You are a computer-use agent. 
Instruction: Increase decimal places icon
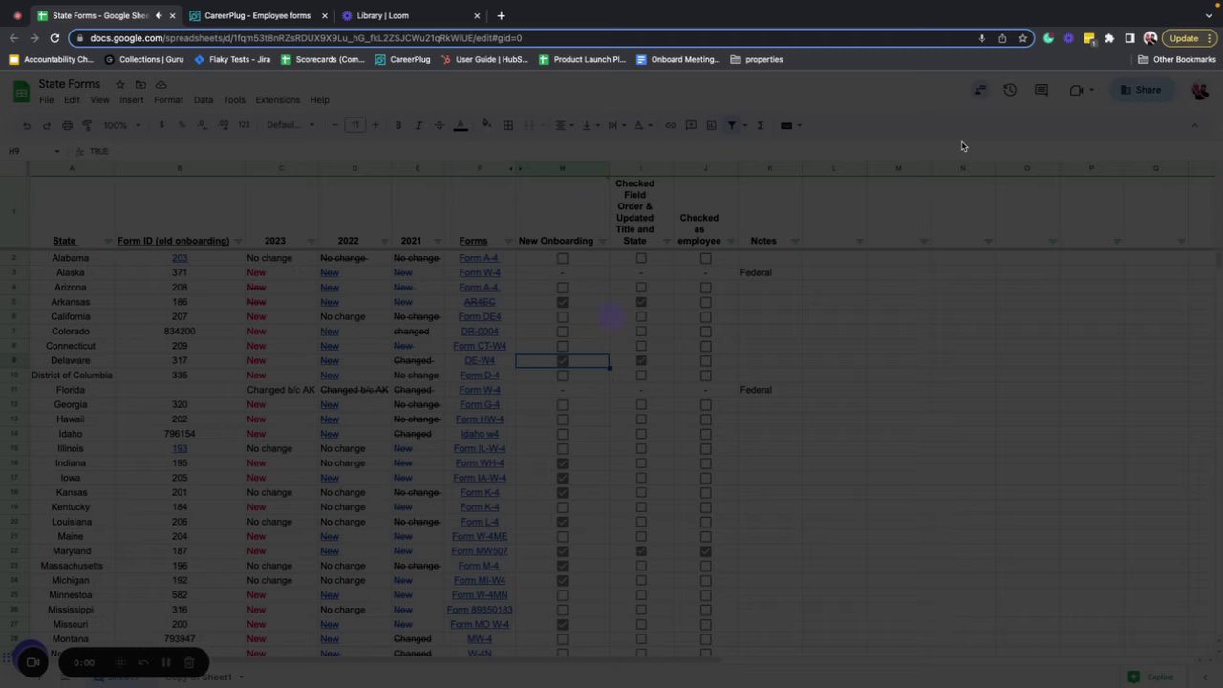click(x=223, y=125)
